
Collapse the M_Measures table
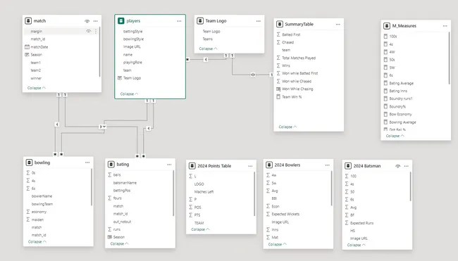tap(395, 136)
